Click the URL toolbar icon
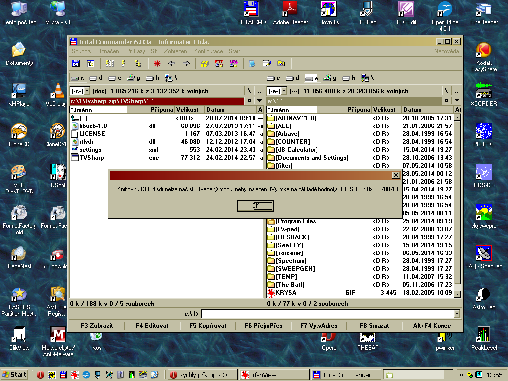The height and width of the screenshot is (381, 508). (x=233, y=63)
